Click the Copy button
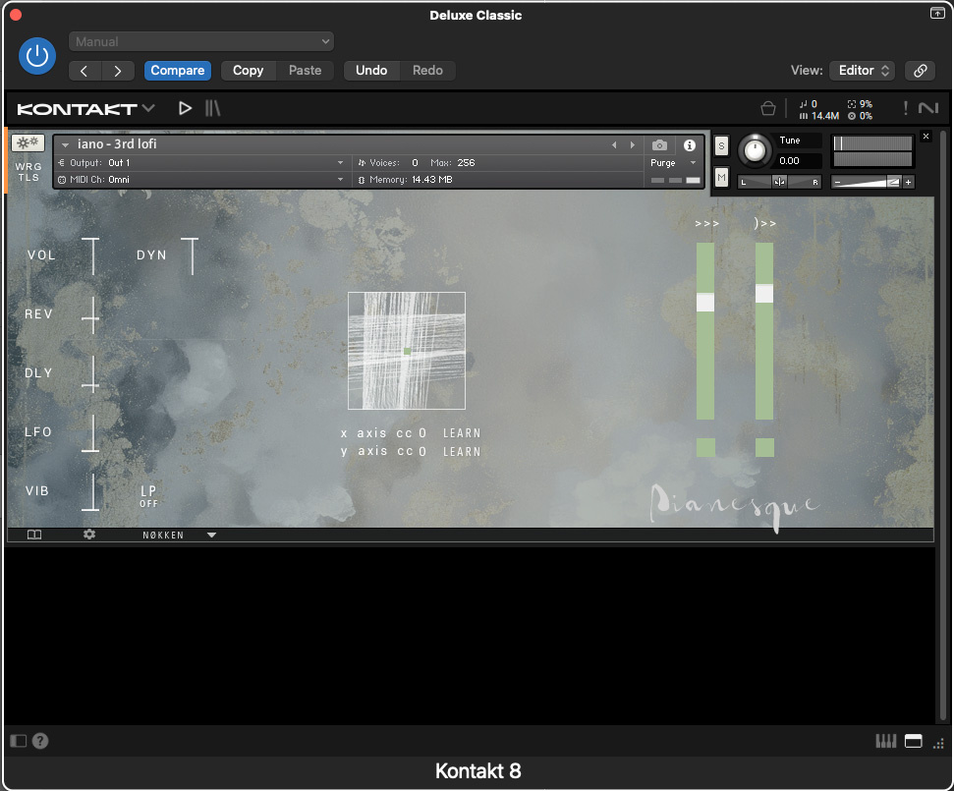The width and height of the screenshot is (954, 791). [249, 71]
